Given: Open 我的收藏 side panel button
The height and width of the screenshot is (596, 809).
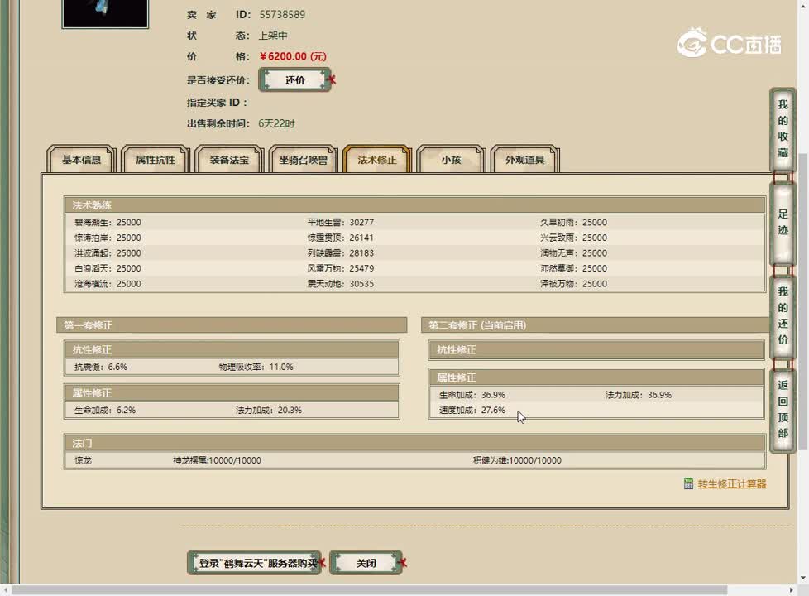Looking at the screenshot, I should pyautogui.click(x=783, y=129).
